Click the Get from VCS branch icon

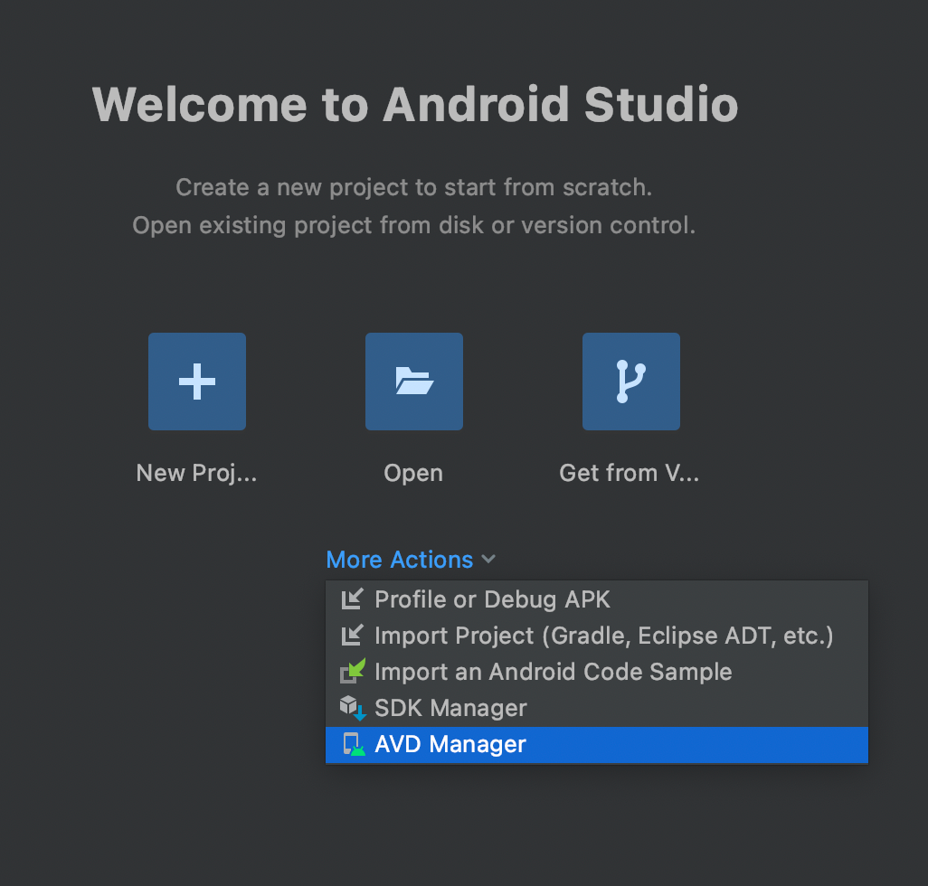tap(631, 382)
